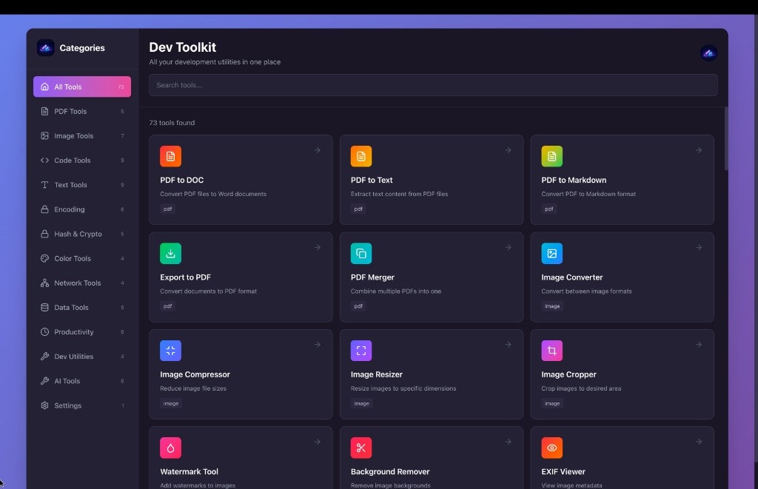Open the Hash & Crypto category

82,234
